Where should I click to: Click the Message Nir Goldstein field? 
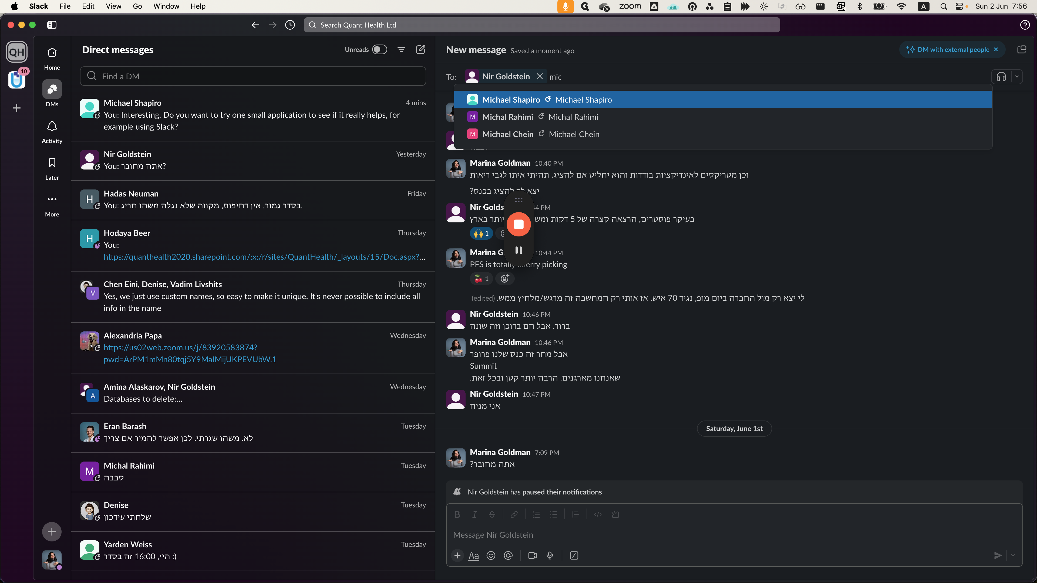click(x=734, y=535)
